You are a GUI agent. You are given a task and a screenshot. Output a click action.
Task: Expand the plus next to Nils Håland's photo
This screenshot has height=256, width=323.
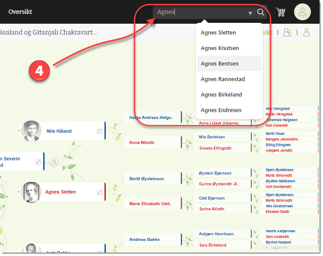point(19,131)
